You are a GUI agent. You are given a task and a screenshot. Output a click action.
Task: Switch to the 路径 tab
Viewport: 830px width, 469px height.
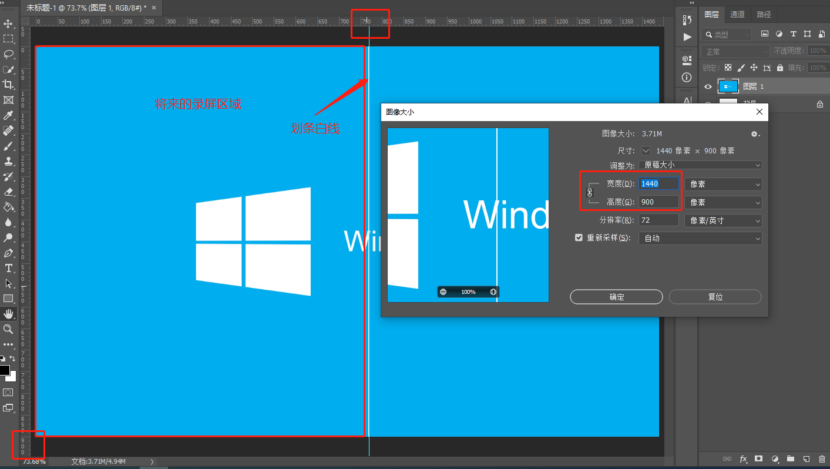tap(764, 15)
